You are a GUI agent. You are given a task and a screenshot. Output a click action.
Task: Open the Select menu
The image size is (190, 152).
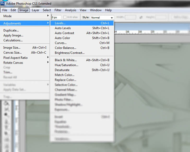(47, 10)
